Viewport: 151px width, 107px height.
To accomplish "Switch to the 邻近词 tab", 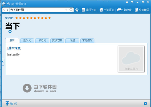I will pos(42,40).
